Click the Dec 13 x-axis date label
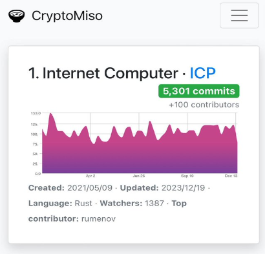The image size is (265, 254). (x=231, y=176)
